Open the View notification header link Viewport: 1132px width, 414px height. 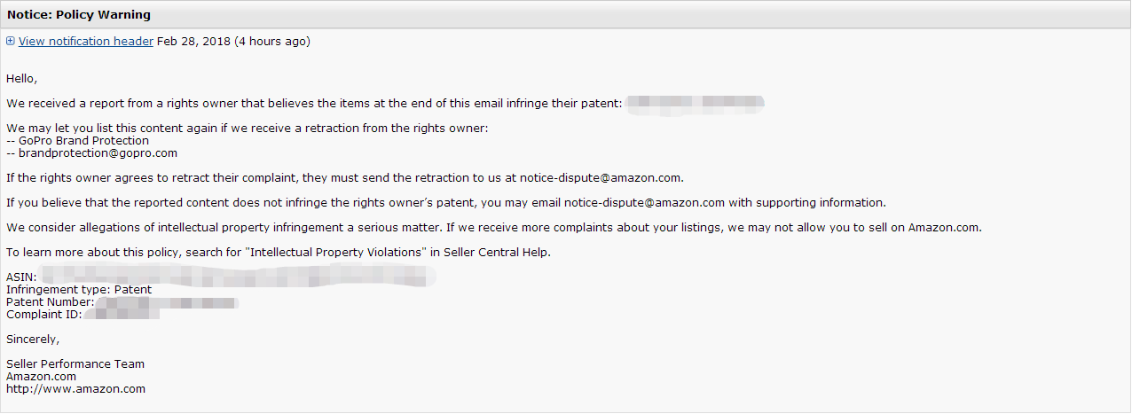(x=86, y=41)
